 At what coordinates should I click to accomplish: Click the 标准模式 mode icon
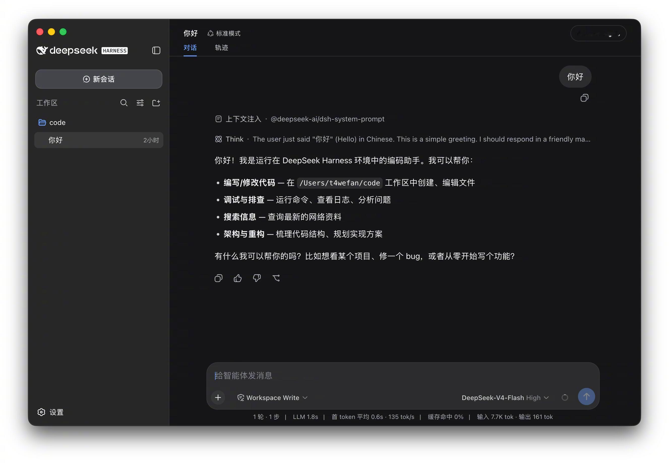[x=210, y=33]
